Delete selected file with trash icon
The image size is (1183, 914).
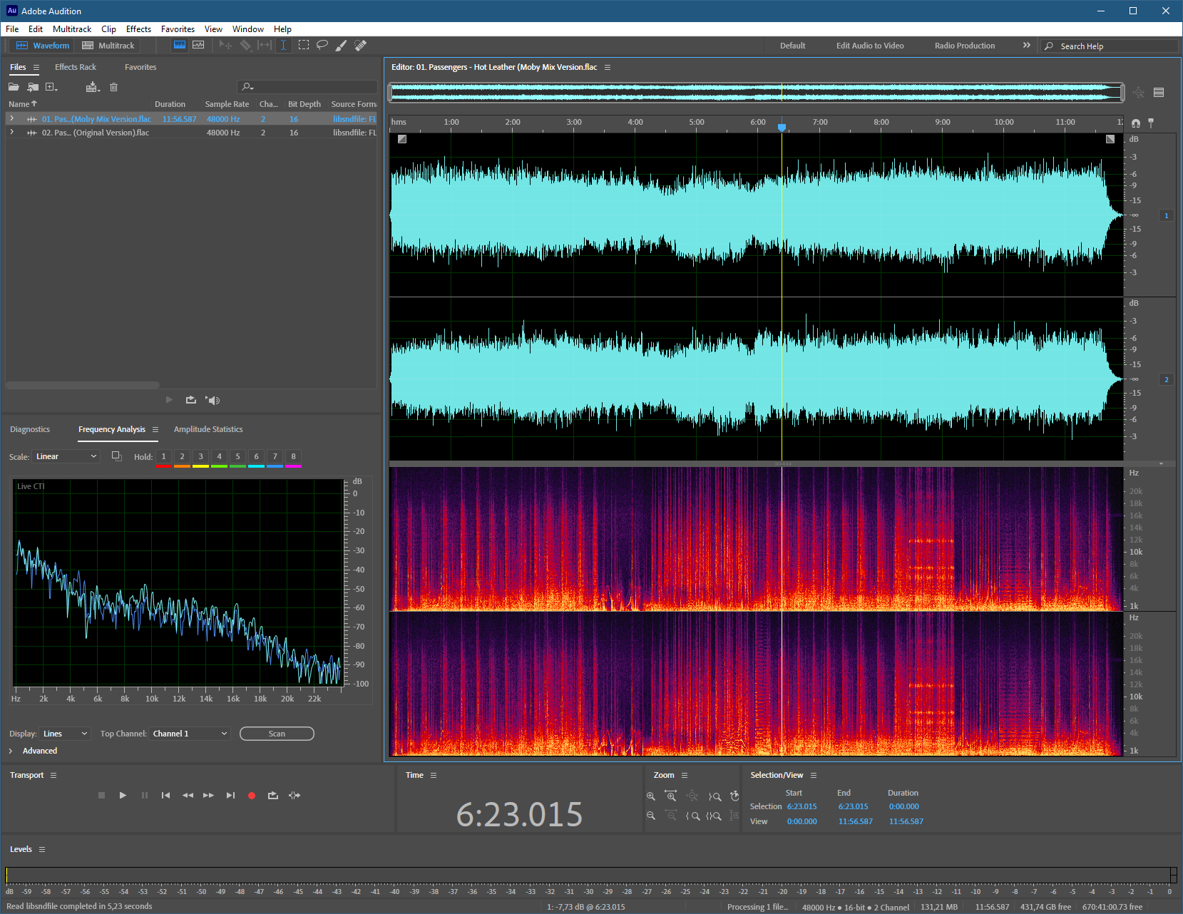tap(113, 87)
